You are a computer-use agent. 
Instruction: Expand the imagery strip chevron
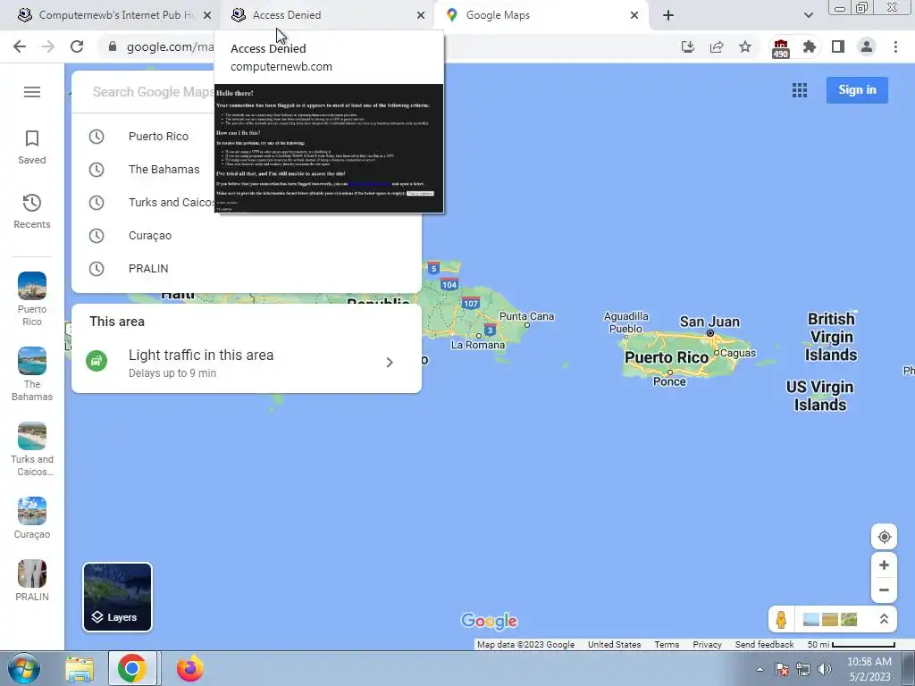point(884,619)
